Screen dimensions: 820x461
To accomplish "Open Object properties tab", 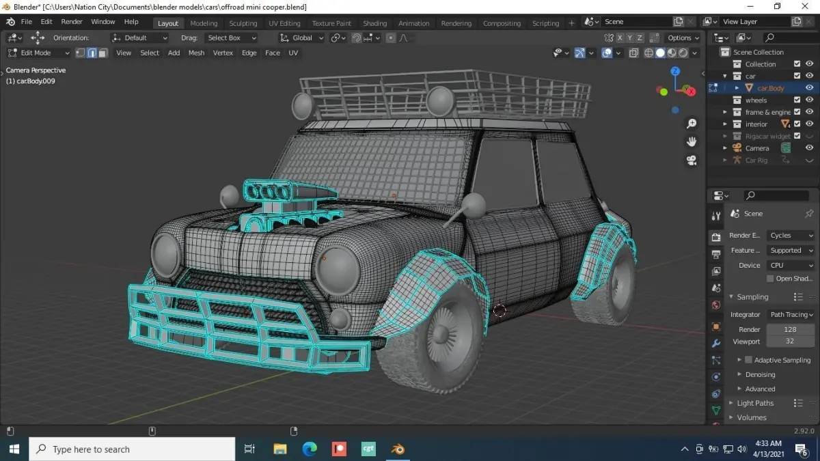I will tap(715, 326).
